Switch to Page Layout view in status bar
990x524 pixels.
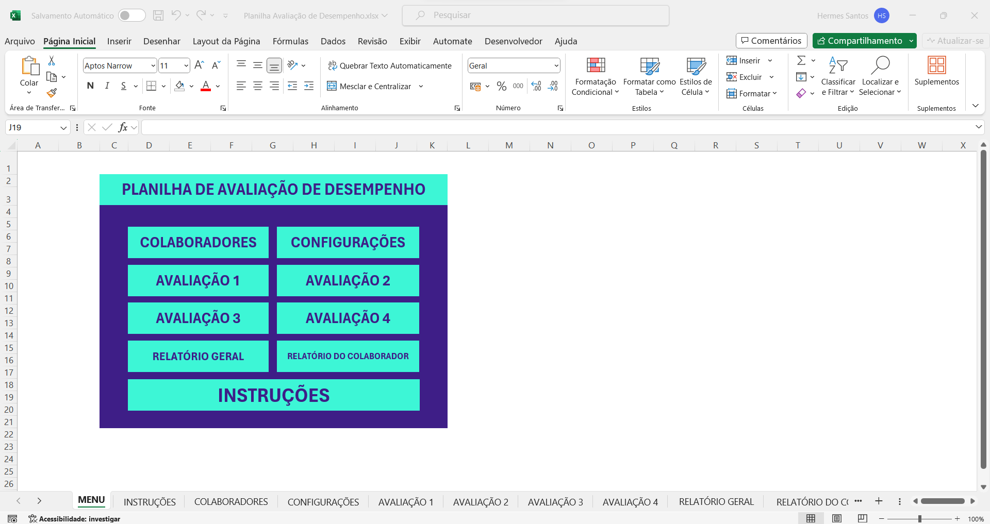837,518
